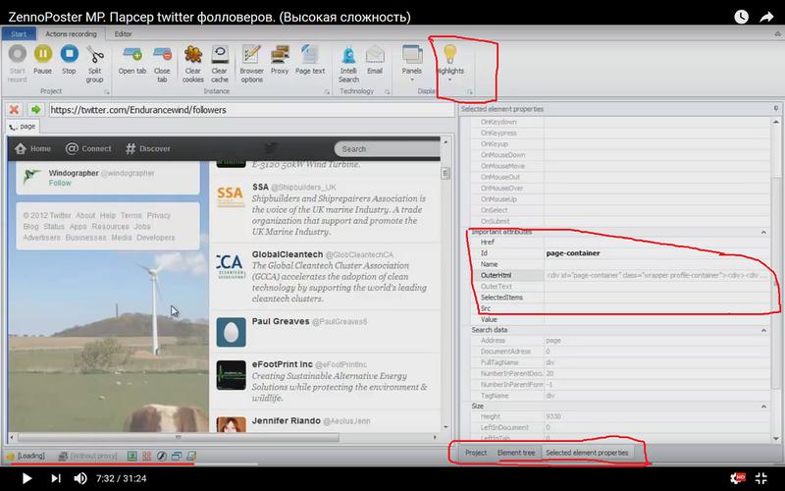Click the Flash icon in status bar
Viewport: 785px width, 491px height.
click(162, 456)
